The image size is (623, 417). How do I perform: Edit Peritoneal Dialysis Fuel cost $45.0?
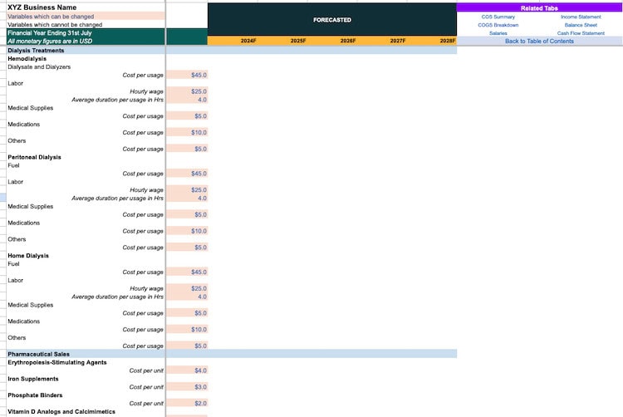pos(187,174)
